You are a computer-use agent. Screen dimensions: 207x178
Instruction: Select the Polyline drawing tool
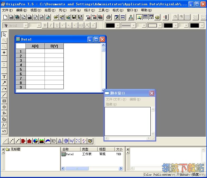pos(4,125)
